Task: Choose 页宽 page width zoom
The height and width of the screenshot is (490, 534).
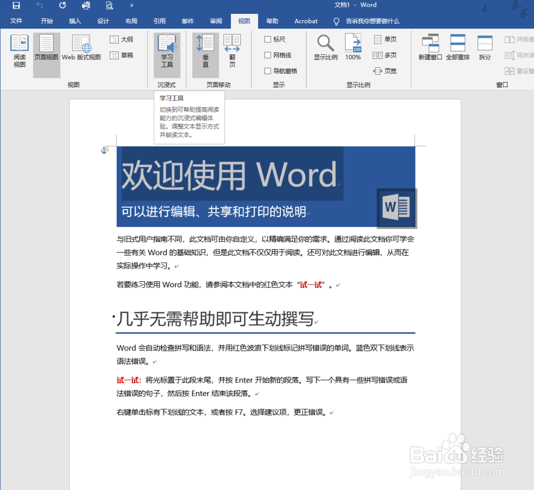Action: [x=385, y=71]
